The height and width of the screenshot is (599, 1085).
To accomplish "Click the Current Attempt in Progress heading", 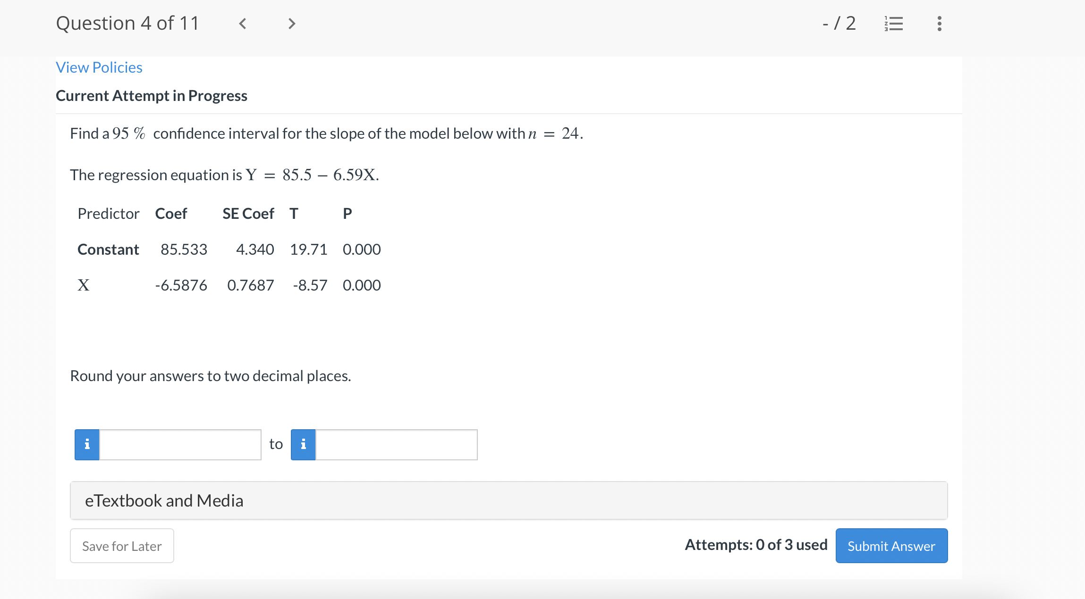I will pyautogui.click(x=152, y=96).
